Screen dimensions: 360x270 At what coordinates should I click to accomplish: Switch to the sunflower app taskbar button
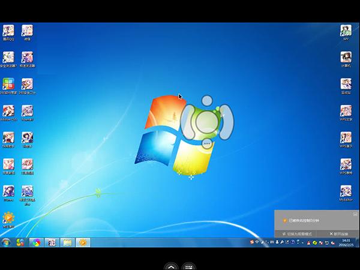click(x=83, y=242)
